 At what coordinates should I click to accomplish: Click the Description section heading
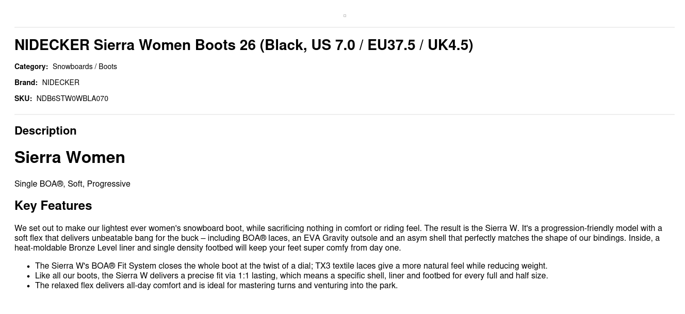coord(45,131)
